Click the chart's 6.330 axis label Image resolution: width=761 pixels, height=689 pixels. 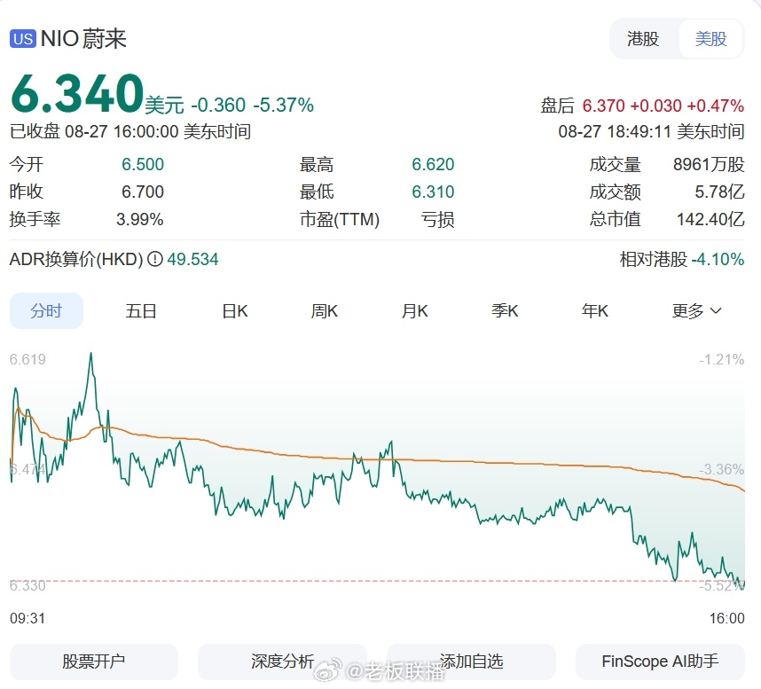coord(27,585)
